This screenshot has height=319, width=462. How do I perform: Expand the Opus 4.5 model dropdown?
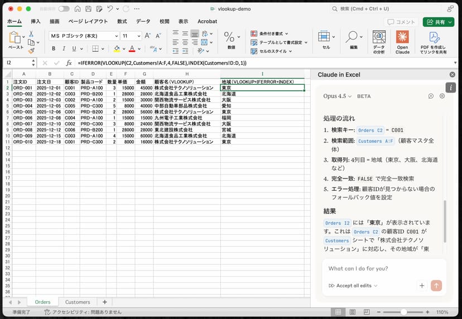click(x=338, y=96)
